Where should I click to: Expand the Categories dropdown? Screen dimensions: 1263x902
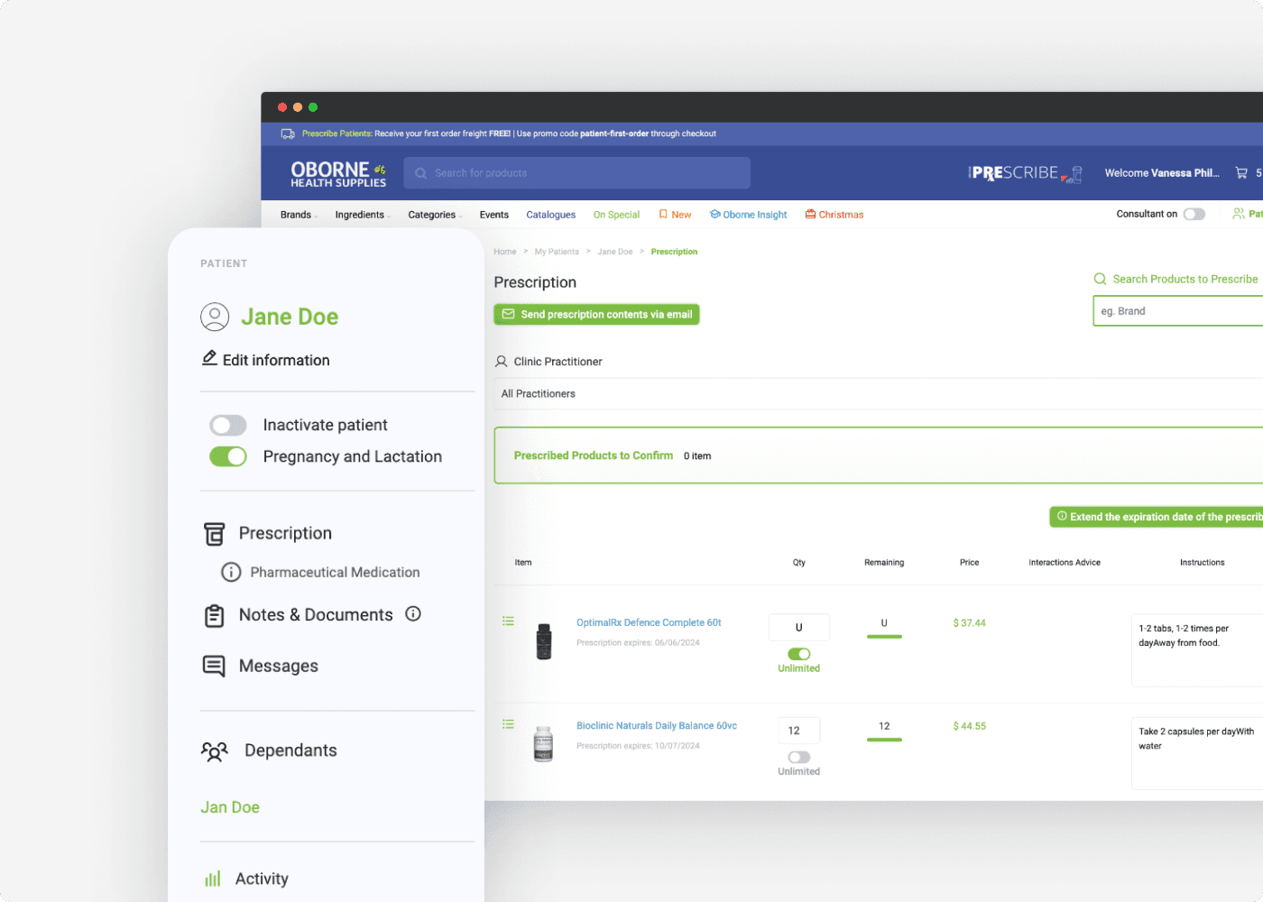pyautogui.click(x=431, y=215)
